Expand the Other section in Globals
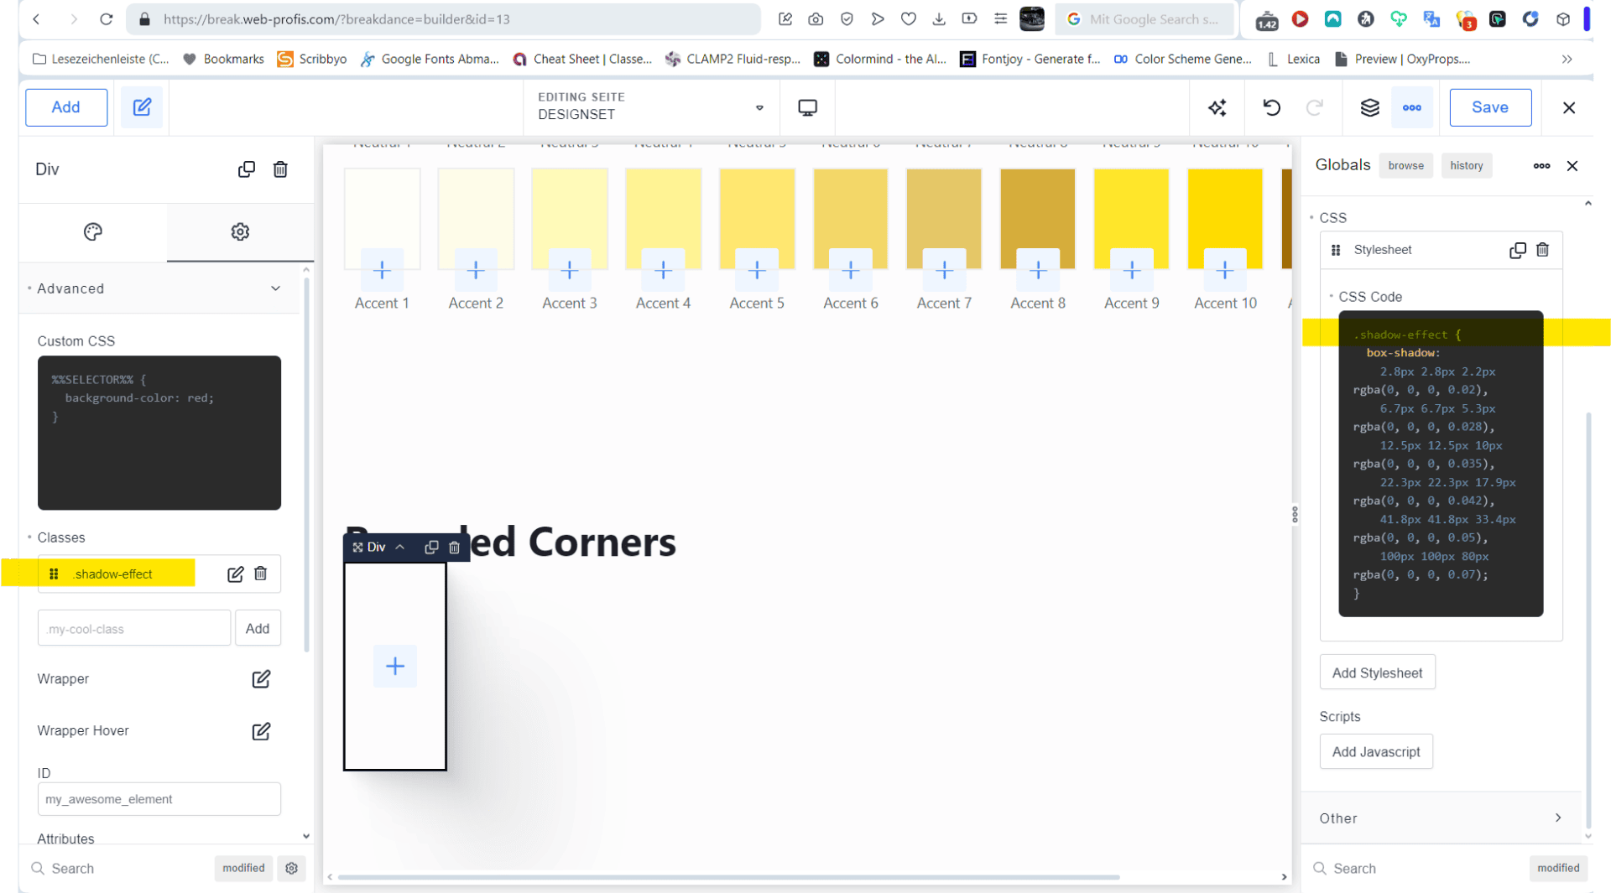The width and height of the screenshot is (1611, 893). click(1558, 818)
